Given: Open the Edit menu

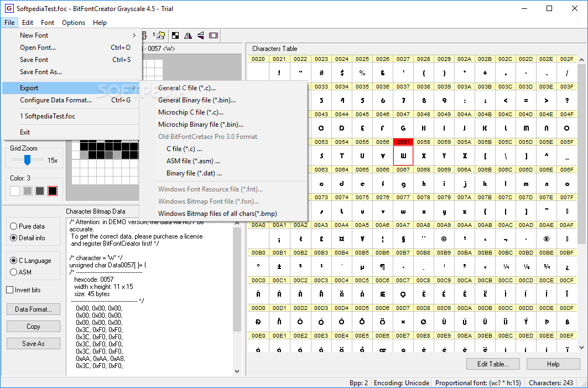Looking at the screenshot, I should [x=27, y=23].
